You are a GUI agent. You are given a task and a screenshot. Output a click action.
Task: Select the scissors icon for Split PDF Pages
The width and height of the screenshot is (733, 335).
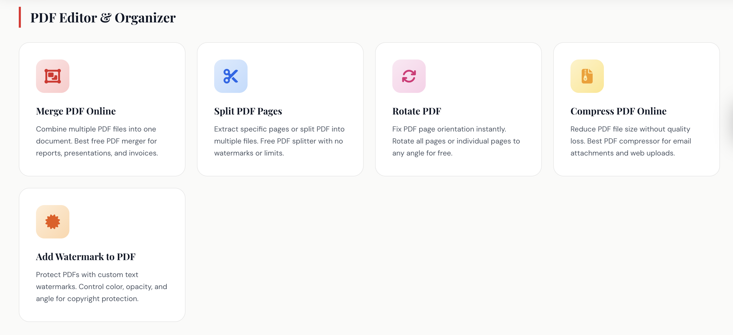tap(231, 76)
